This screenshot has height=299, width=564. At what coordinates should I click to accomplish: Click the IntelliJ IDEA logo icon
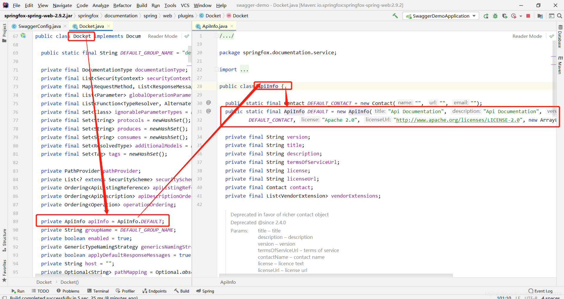tap(5, 5)
